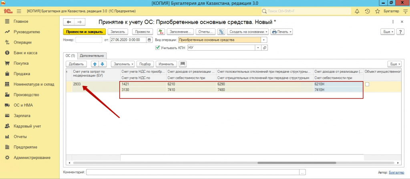Open document structure icon next to Отчеты
Viewport: 410px width, 179px height.
coord(221,32)
